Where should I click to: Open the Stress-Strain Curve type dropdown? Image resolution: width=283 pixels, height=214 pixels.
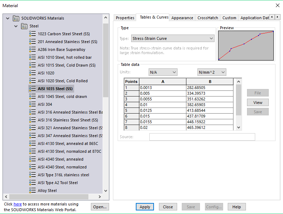point(173,38)
